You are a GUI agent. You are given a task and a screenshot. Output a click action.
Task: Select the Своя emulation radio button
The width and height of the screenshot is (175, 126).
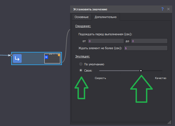[81, 70]
